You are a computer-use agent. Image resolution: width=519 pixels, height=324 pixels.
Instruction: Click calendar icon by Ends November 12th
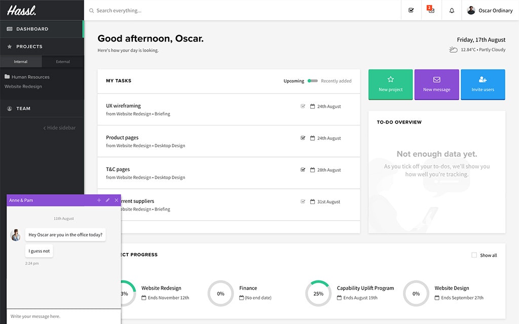(x=143, y=298)
